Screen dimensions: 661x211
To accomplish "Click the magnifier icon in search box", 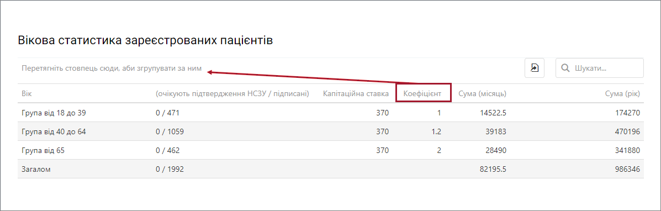I will pos(565,68).
